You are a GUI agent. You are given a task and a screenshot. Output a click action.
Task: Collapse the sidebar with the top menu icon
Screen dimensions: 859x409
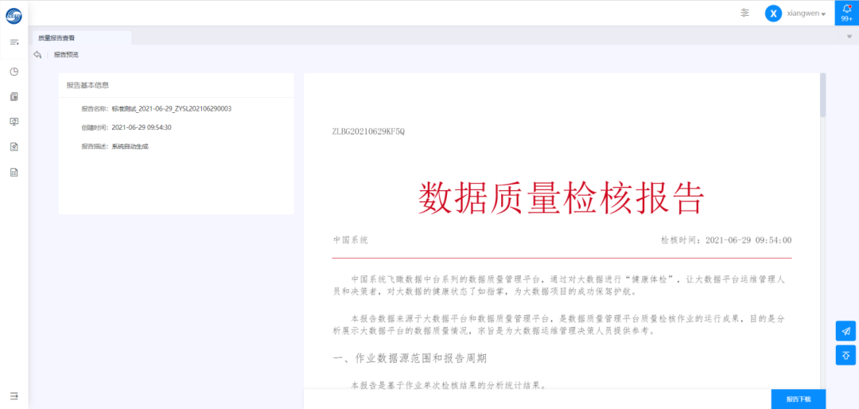tap(14, 41)
